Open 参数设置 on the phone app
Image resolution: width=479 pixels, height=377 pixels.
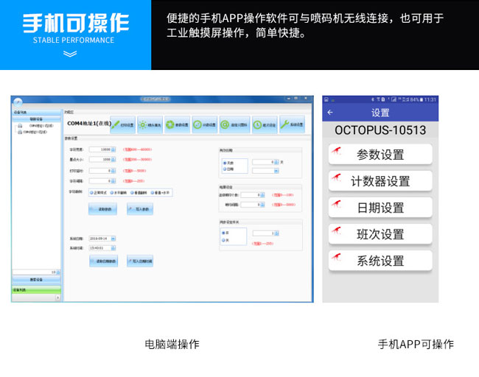pos(380,155)
